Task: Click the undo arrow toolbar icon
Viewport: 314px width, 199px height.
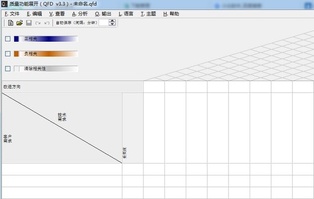Action: click(x=47, y=23)
